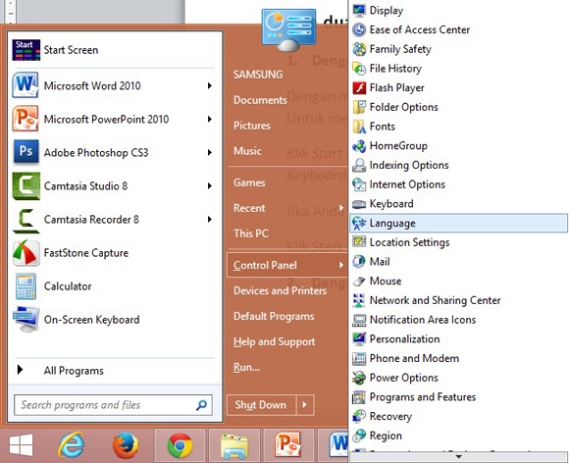This screenshot has width=569, height=463.
Task: Click the HomeGroup icon
Action: [359, 146]
